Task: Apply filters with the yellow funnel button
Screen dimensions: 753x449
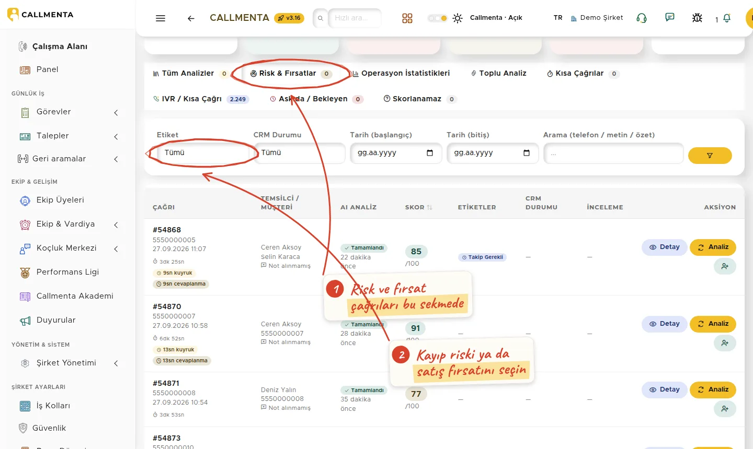Action: pos(710,156)
